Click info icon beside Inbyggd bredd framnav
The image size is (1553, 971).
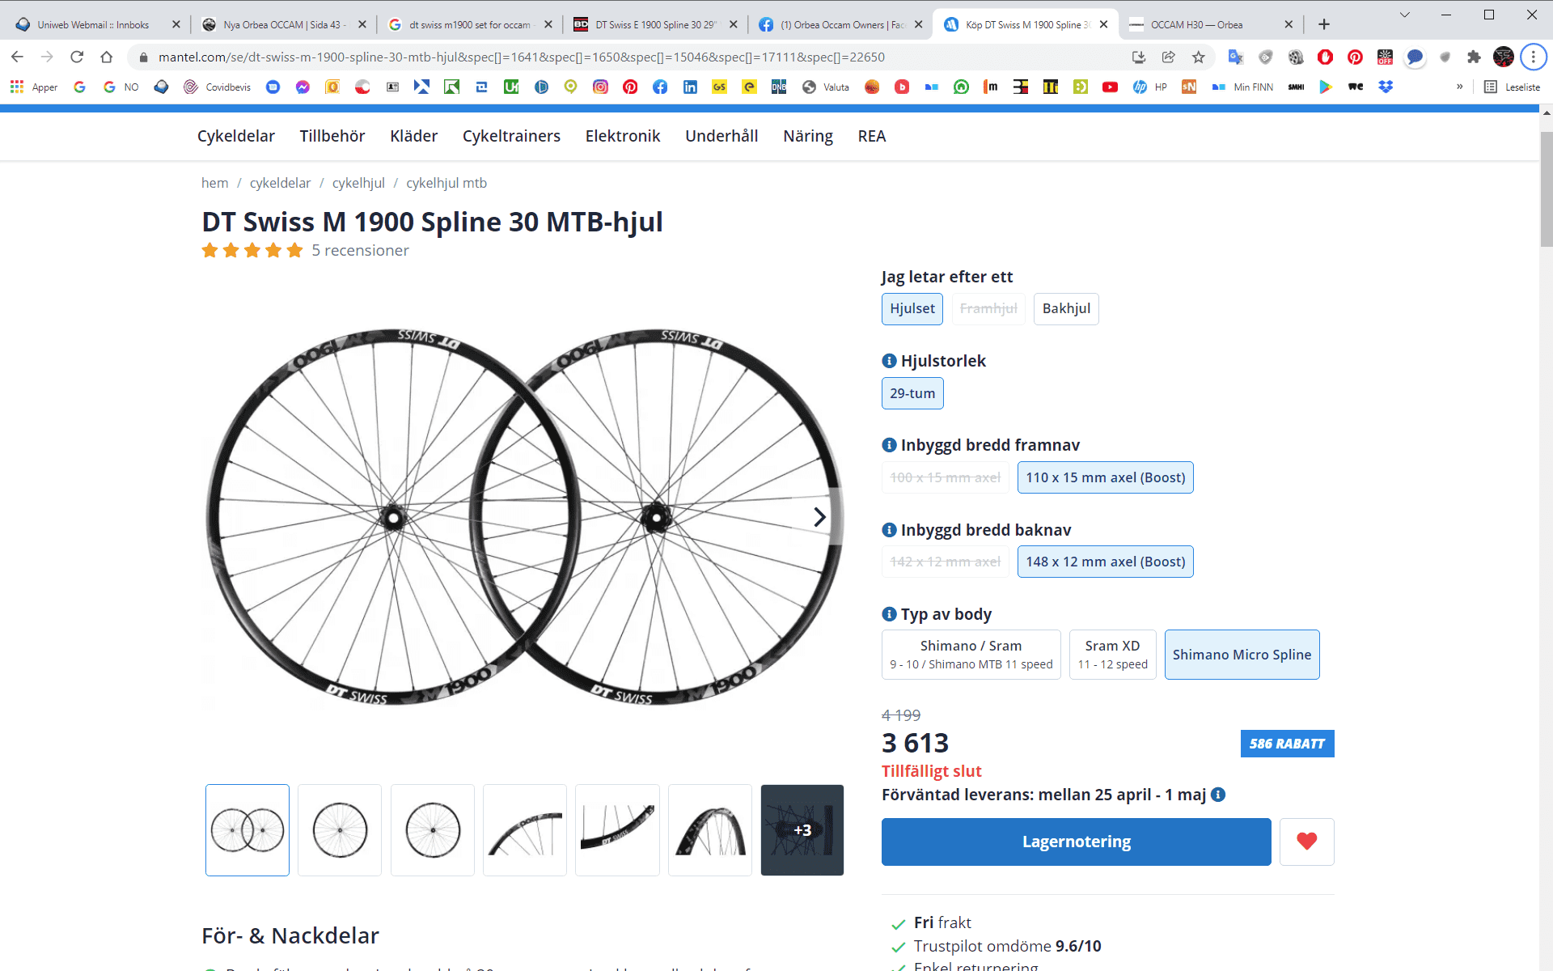(889, 445)
